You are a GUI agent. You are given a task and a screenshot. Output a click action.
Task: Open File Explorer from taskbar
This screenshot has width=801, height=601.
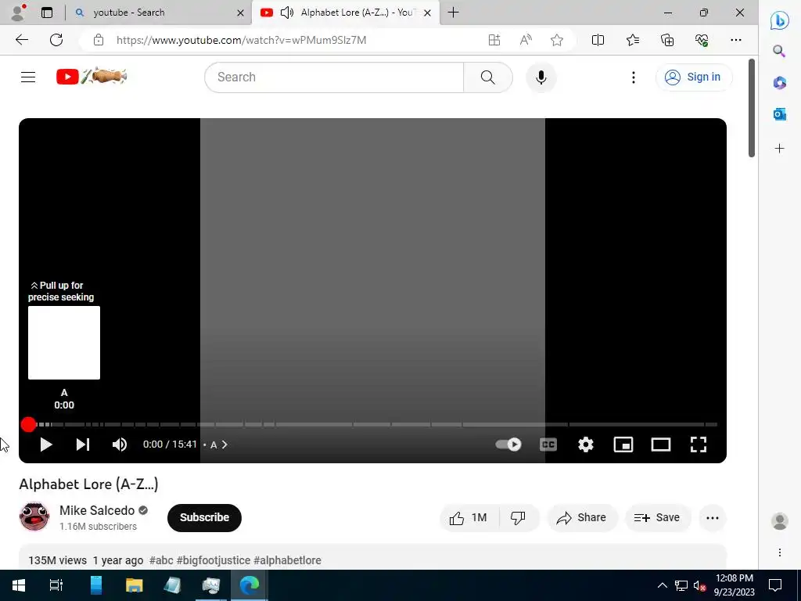click(x=134, y=585)
